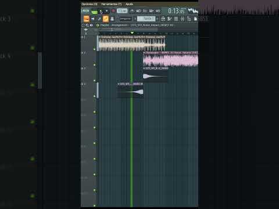Screen dimensions: 279x209
Task: Toggle the overdub recording icon
Action: coord(152,11)
